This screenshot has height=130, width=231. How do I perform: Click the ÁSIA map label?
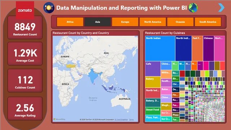[x=106, y=53]
